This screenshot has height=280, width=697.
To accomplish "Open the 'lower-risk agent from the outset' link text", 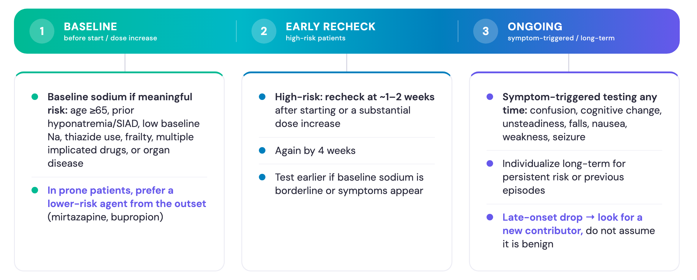I will click(x=127, y=204).
